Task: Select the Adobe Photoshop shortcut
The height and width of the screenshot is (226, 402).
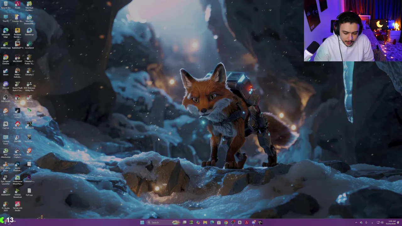Action: 17,166
